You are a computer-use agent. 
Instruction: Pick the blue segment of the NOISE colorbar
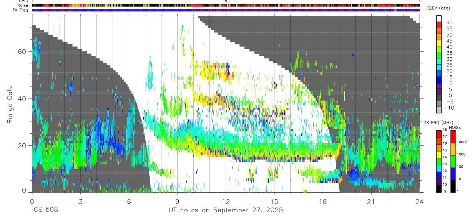453,174
